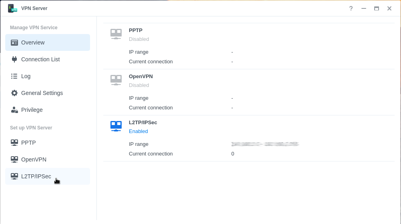Image resolution: width=401 pixels, height=224 pixels.
Task: Open help via the question mark icon
Action: pos(351,8)
